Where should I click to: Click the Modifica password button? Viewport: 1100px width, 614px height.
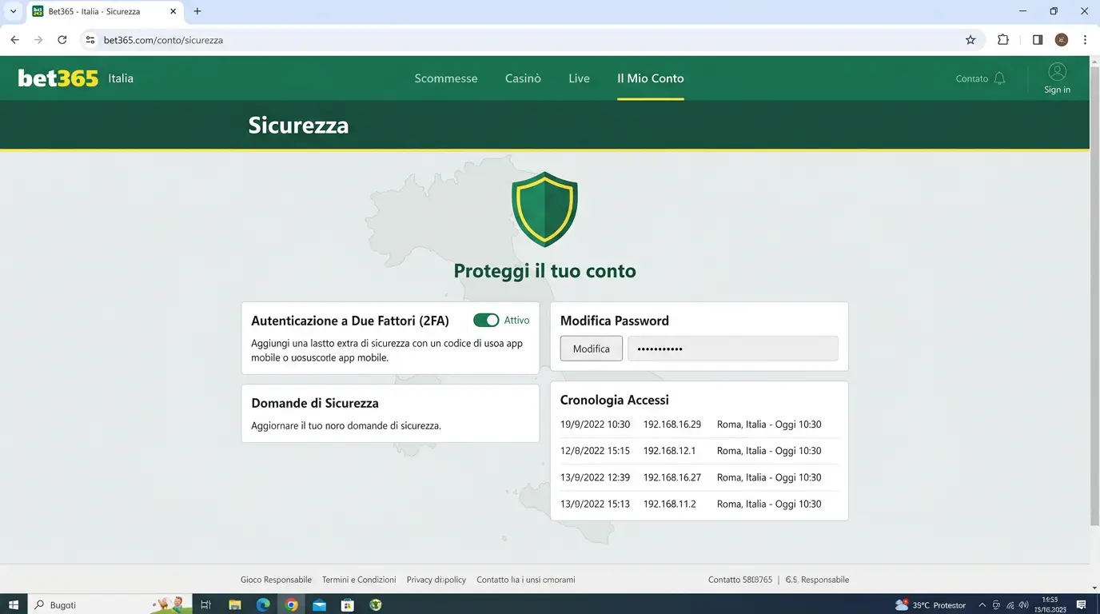[591, 349]
